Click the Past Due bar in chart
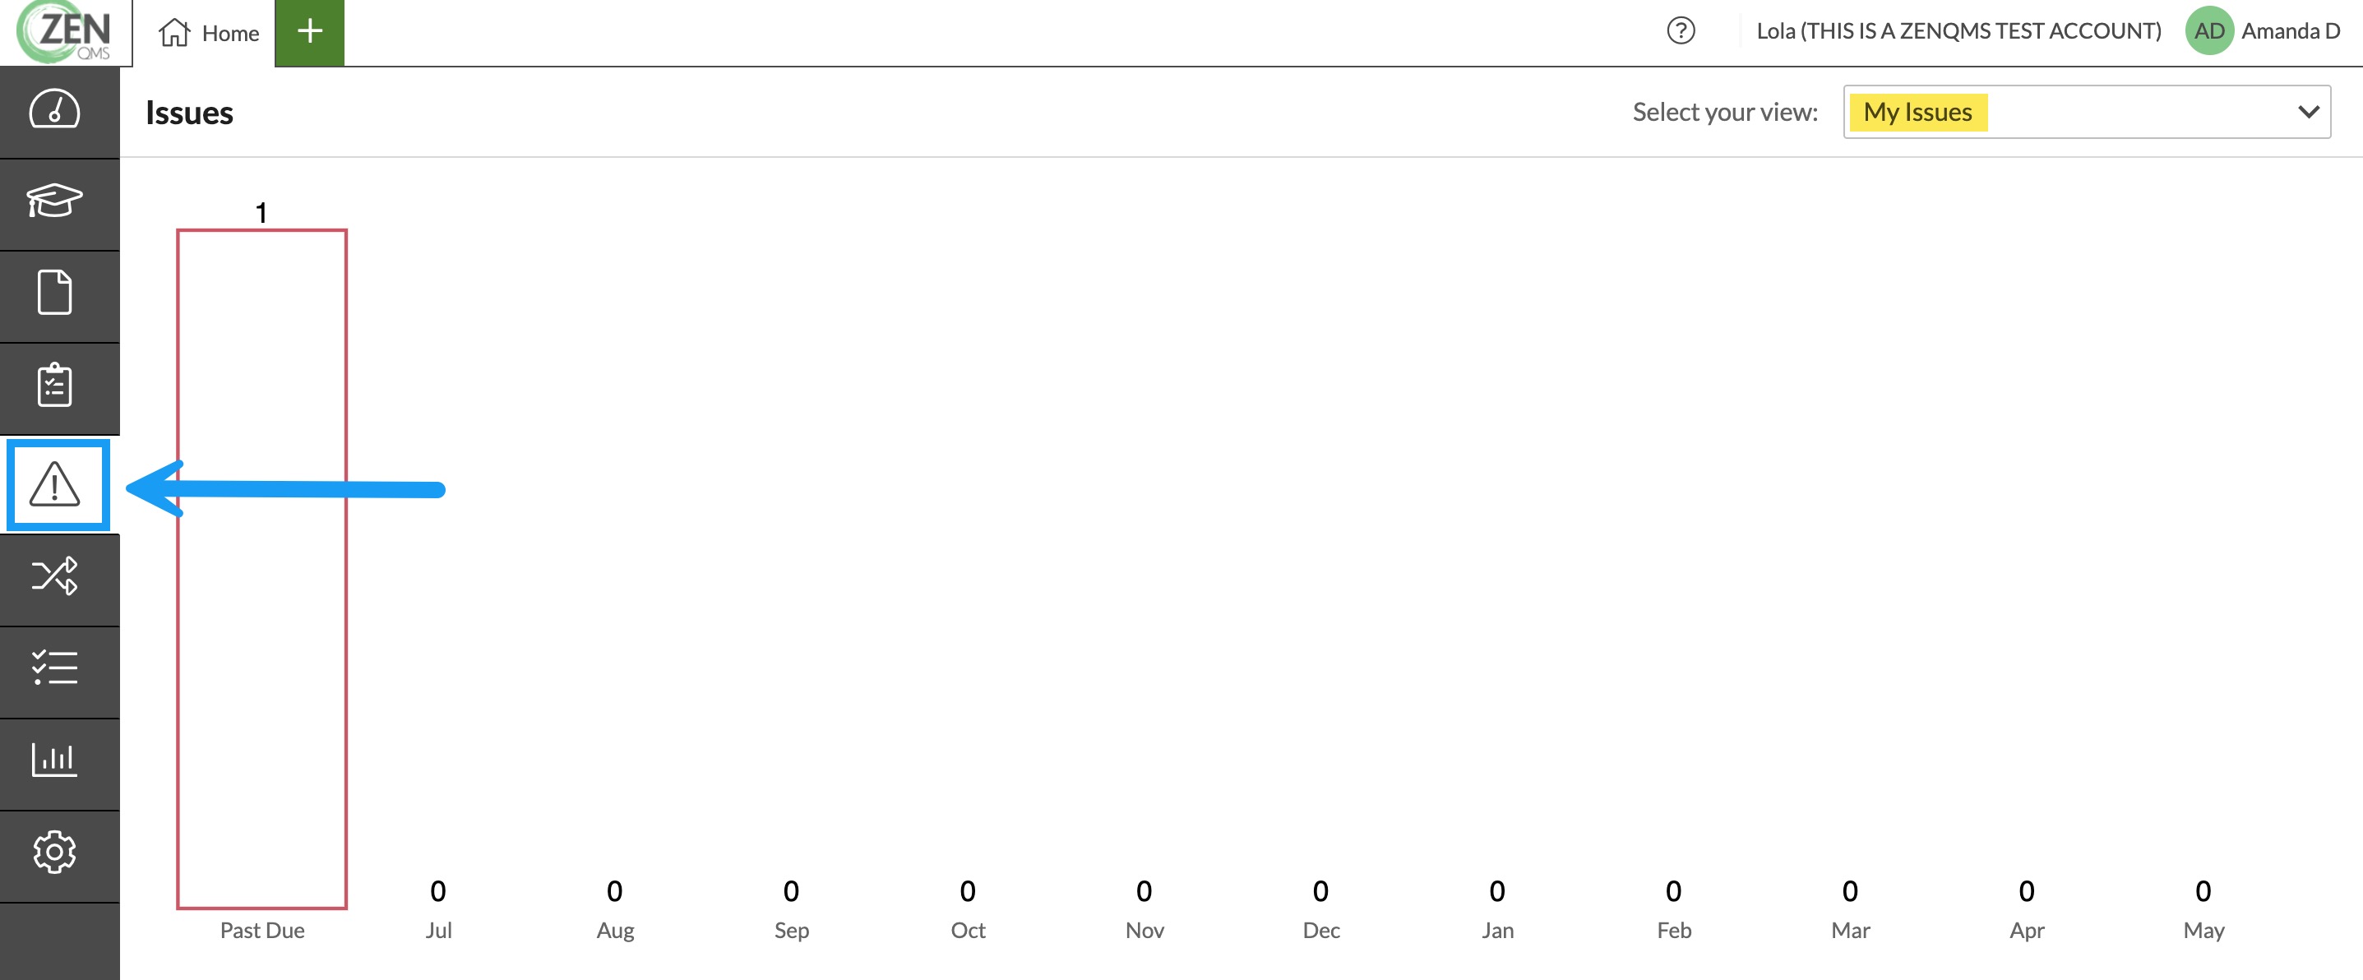 [261, 569]
